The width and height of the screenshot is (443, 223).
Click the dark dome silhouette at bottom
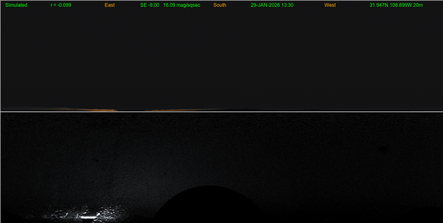[x=209, y=206]
